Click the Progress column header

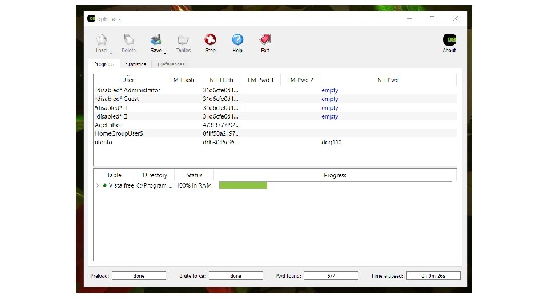(335, 175)
